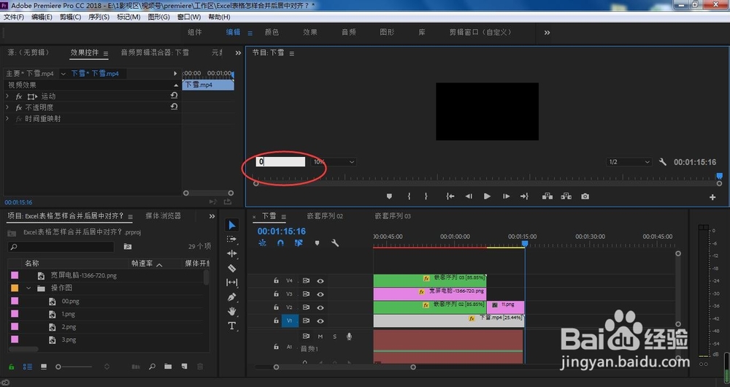
Task: Adjust project panel thumbnail zoom slider
Action: click(58, 367)
